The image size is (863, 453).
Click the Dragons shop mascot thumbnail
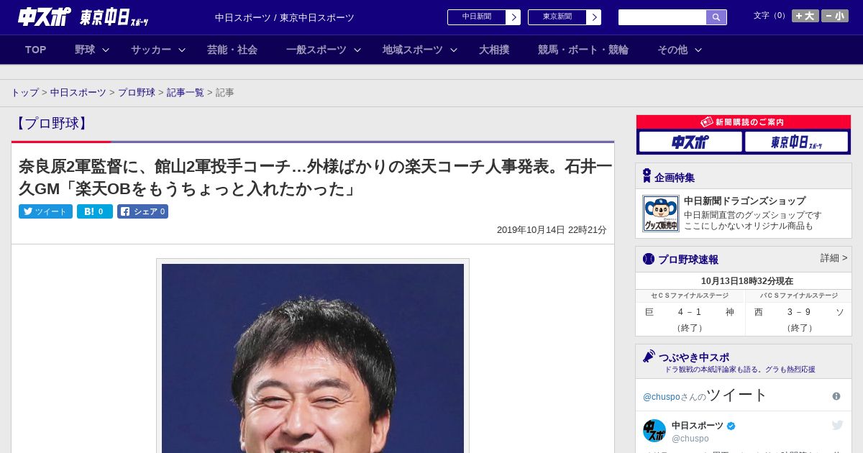tap(660, 214)
